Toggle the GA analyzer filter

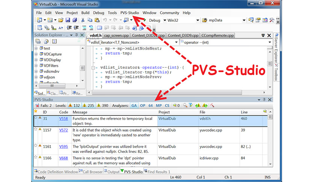click(134, 105)
